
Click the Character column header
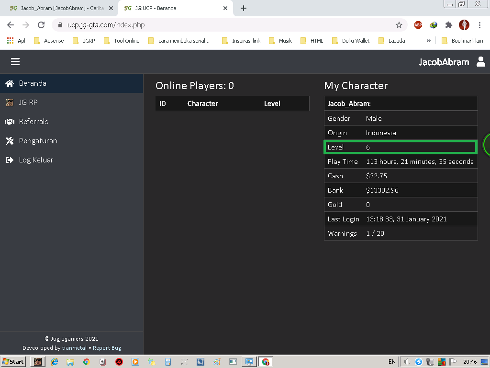pos(202,103)
